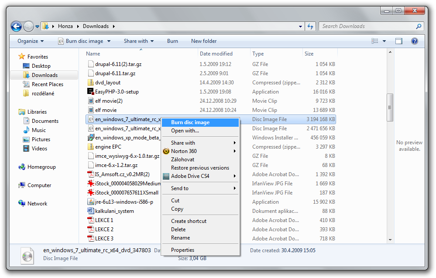
Task: Open Recent Places
Action: click(x=47, y=84)
